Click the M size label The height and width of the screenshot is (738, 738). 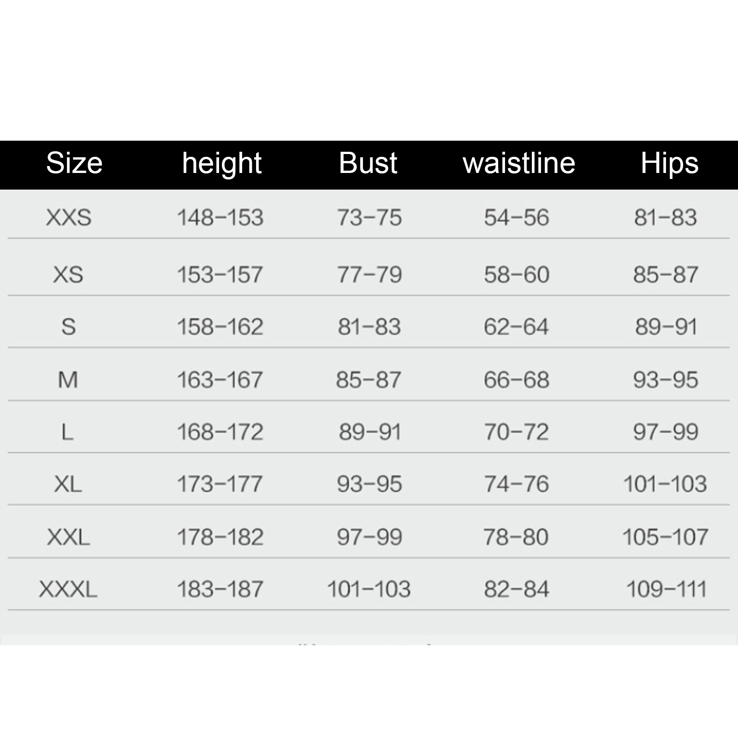(68, 380)
